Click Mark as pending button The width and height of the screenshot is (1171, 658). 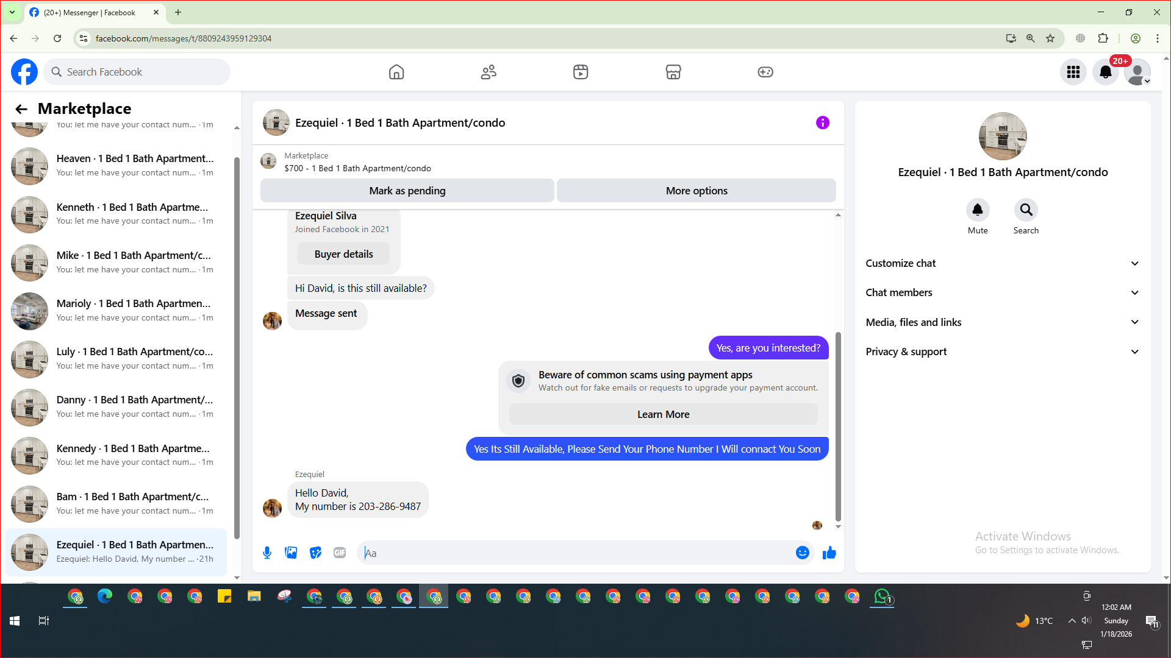pyautogui.click(x=407, y=191)
